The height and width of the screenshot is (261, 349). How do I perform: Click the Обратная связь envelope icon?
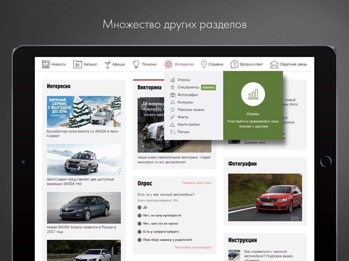pos(274,64)
